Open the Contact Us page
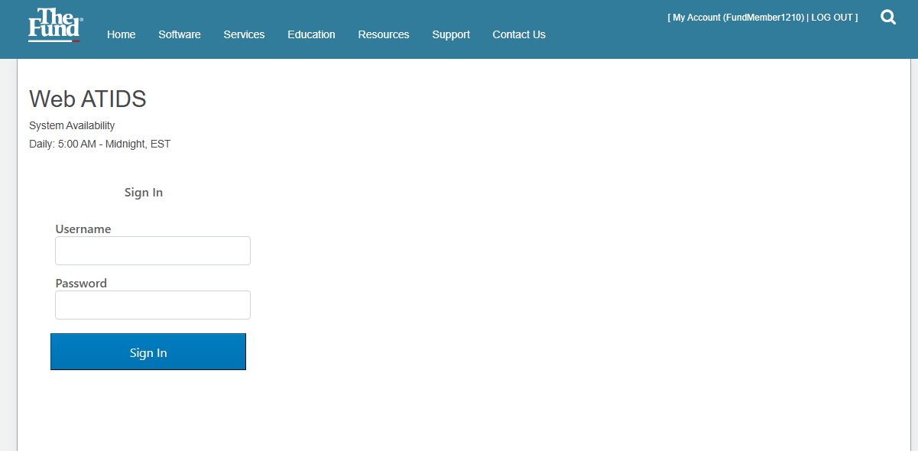The height and width of the screenshot is (451, 918). tap(519, 34)
